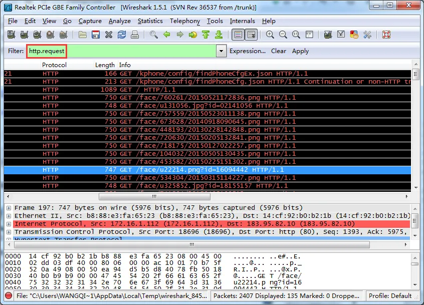Viewport: 424px width, 305px height.
Task: Go forward in packet history arrow
Action: (180, 35)
